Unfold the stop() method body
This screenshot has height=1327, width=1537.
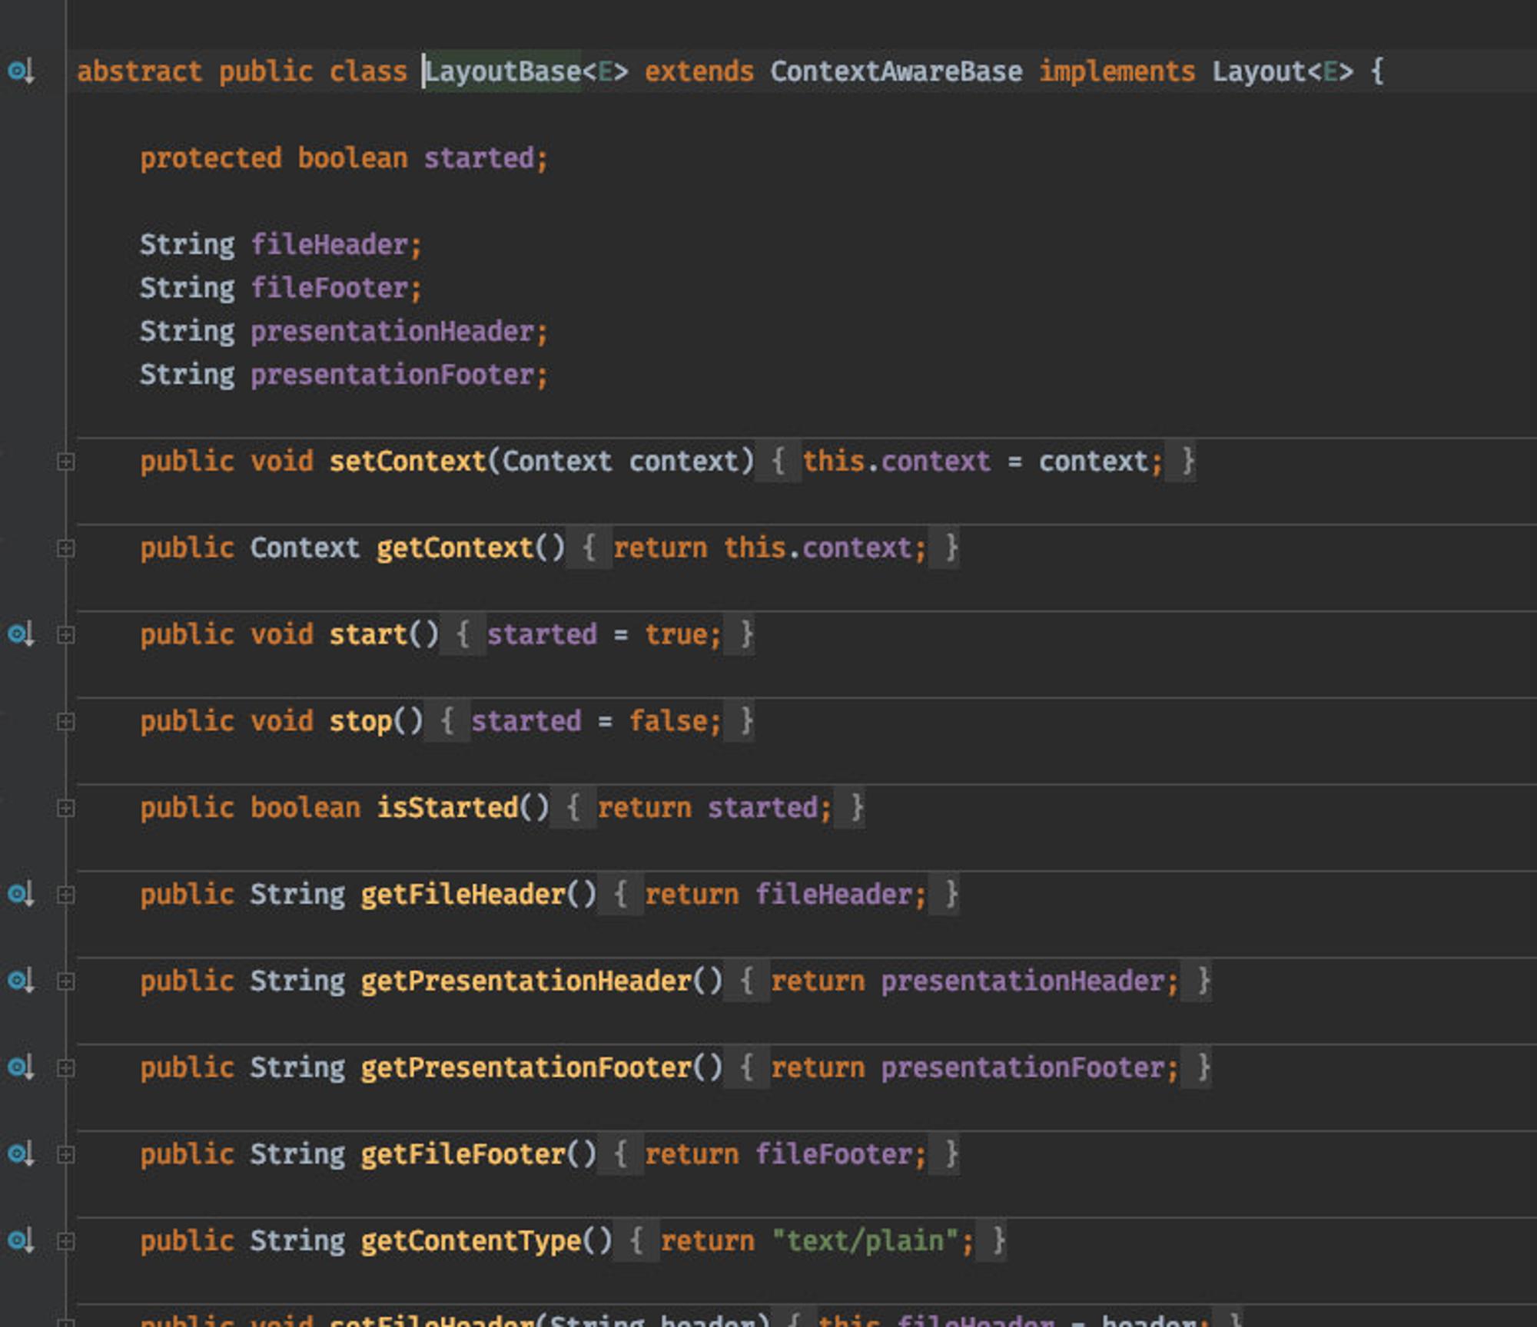[x=66, y=722]
